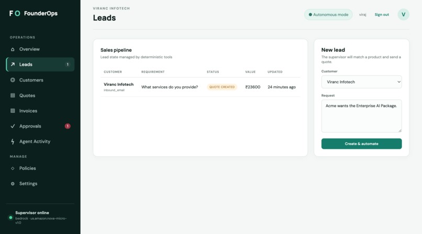
Task: Open Agent Activity page
Action: (x=40, y=142)
